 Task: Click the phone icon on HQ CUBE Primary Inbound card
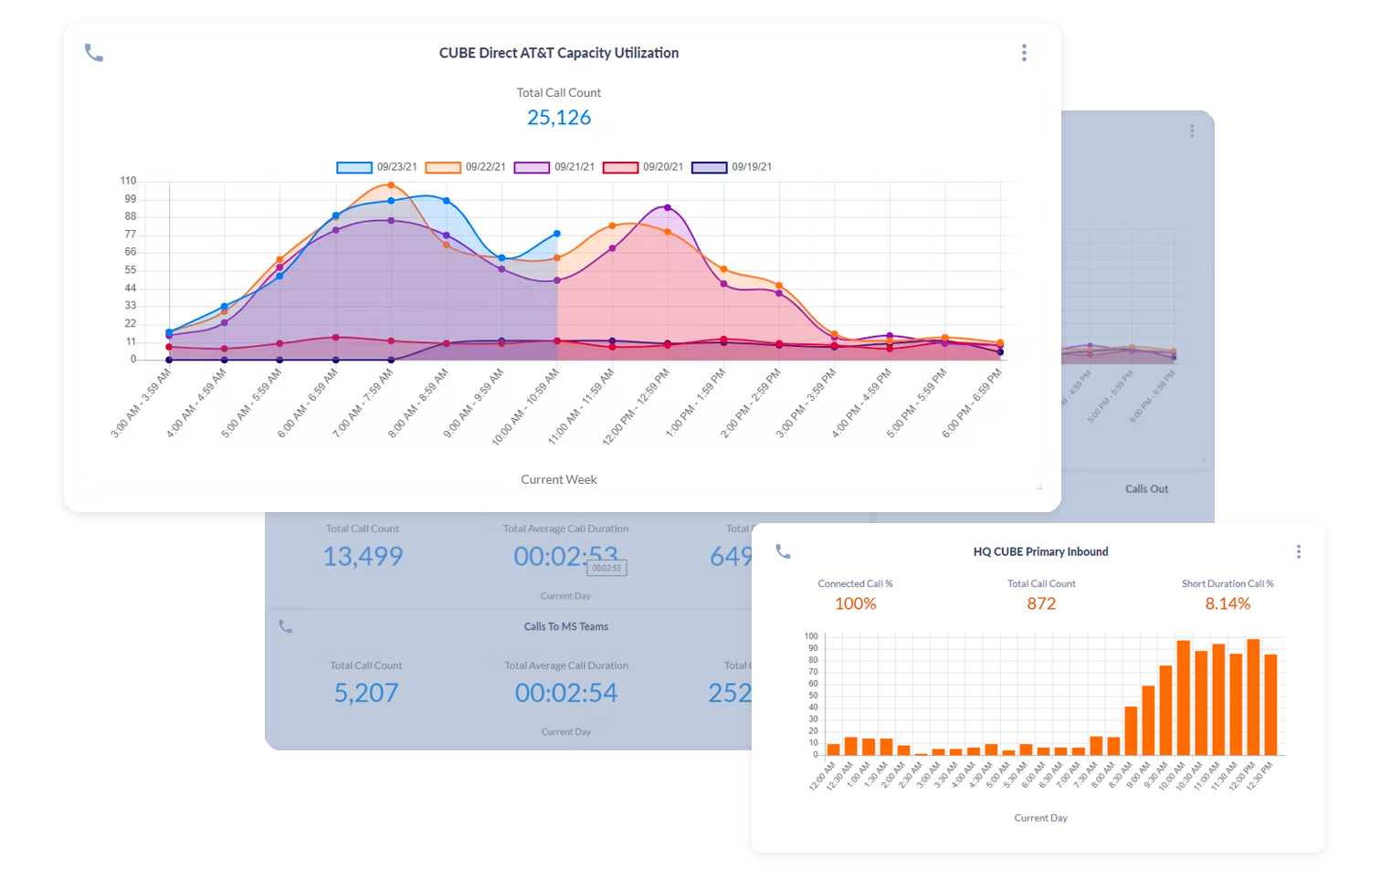783,551
